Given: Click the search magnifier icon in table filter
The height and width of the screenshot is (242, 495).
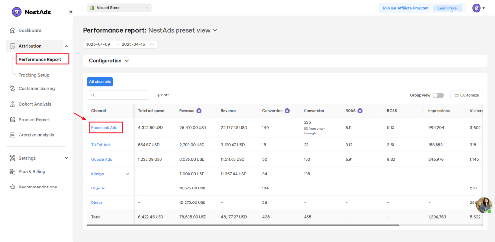Looking at the screenshot, I should 92,95.
